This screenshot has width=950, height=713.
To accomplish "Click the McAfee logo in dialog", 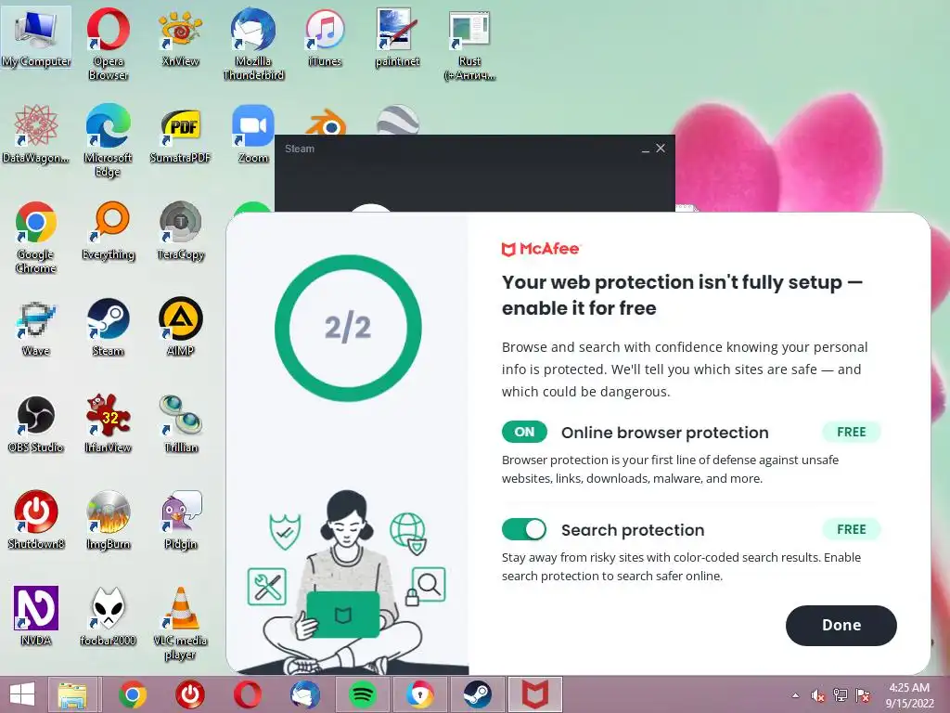I will coord(541,249).
